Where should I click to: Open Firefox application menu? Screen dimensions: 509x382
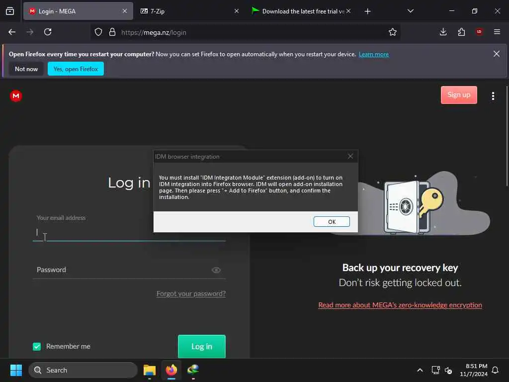click(x=497, y=32)
